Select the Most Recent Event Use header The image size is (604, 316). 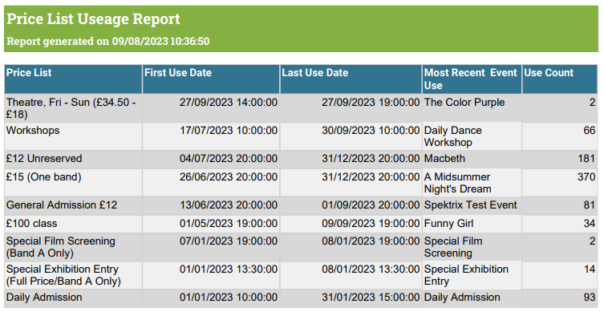click(x=472, y=79)
